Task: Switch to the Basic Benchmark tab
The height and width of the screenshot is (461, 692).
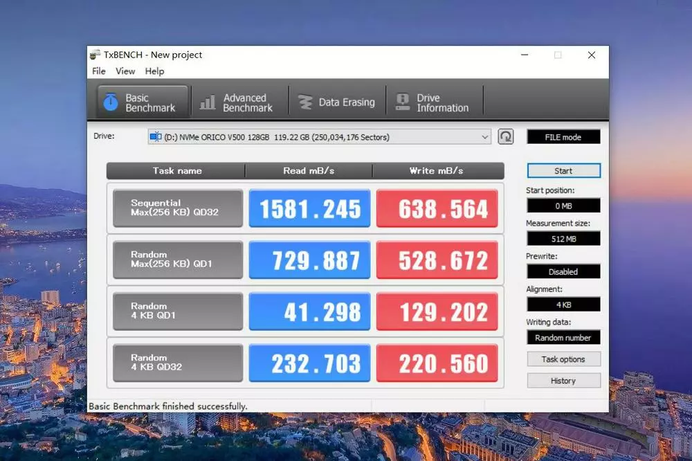Action: click(143, 102)
